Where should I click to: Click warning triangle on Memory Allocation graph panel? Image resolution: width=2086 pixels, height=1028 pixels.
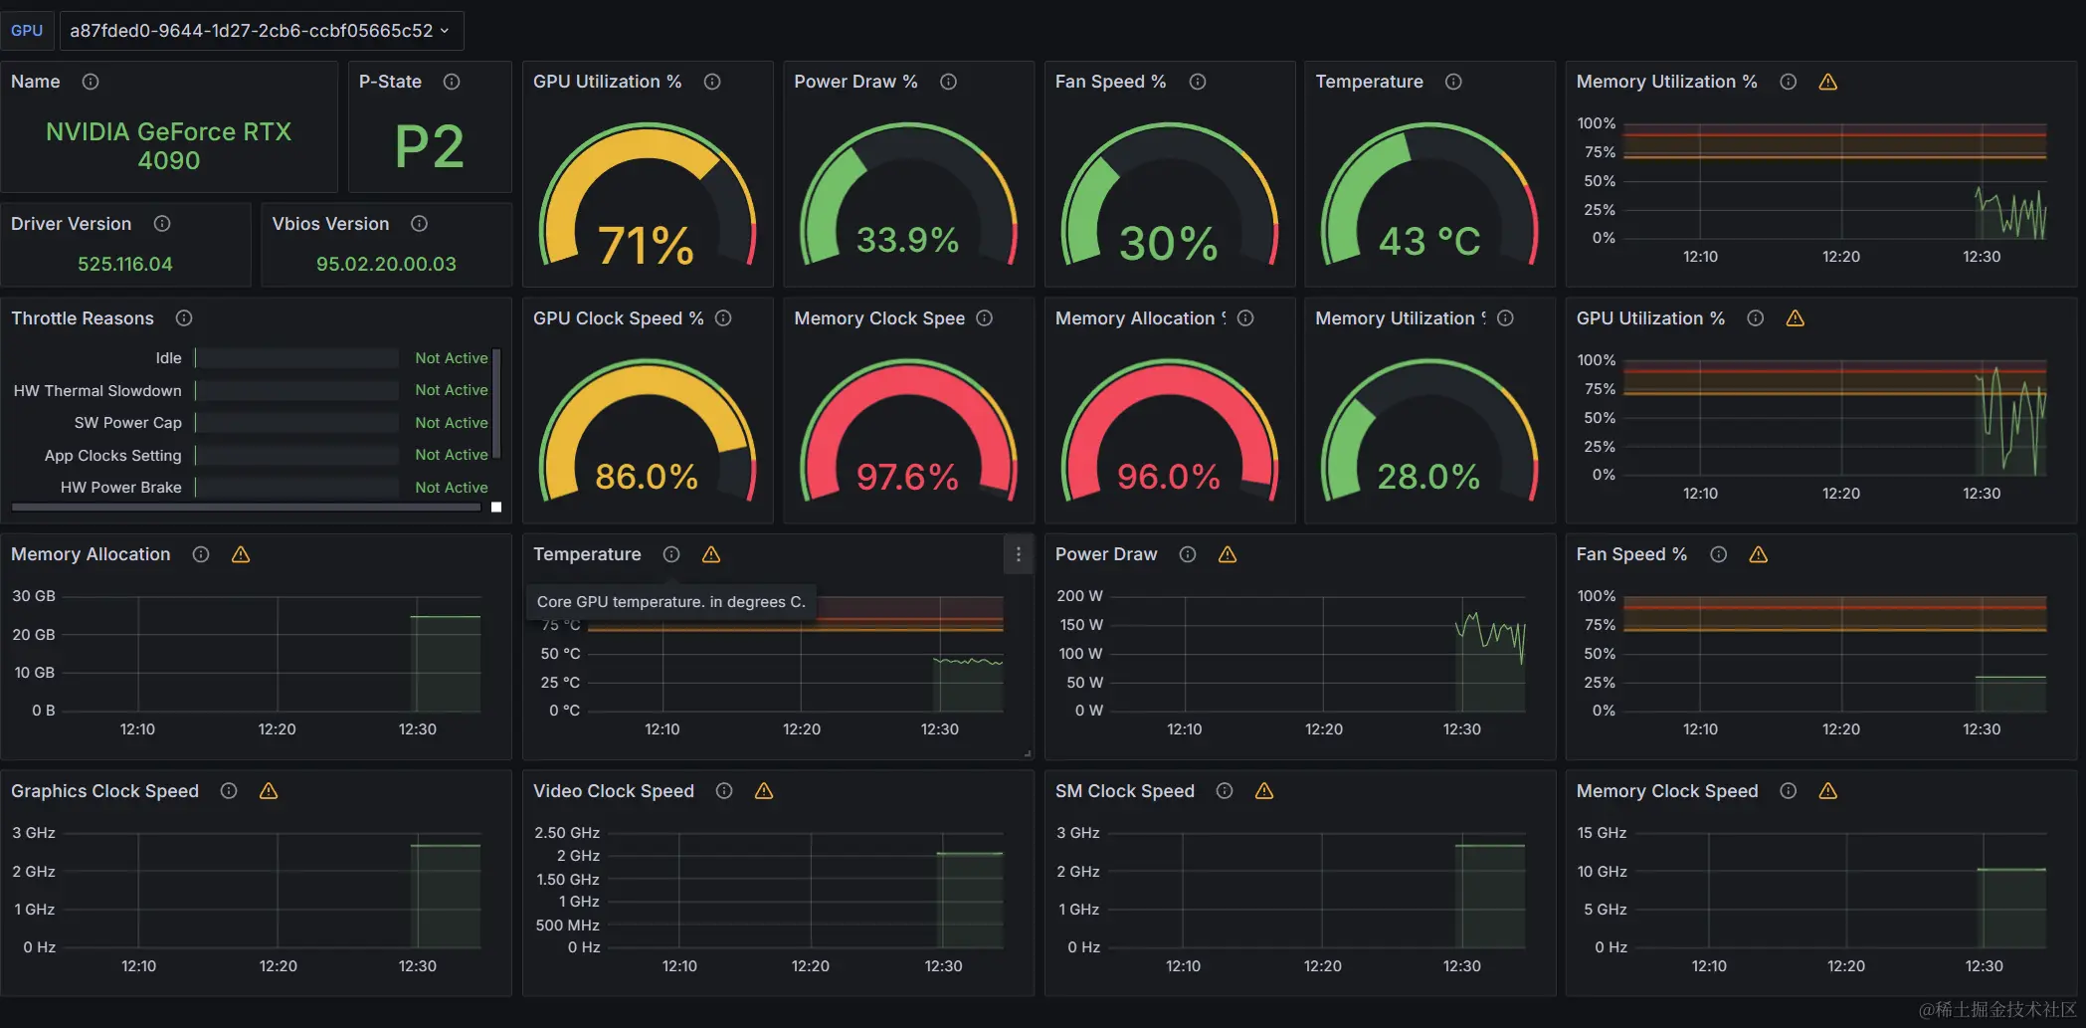tap(241, 554)
